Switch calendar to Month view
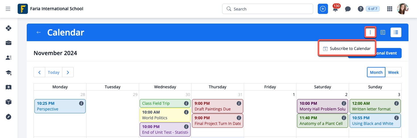This screenshot has height=138, width=417. pyautogui.click(x=376, y=72)
